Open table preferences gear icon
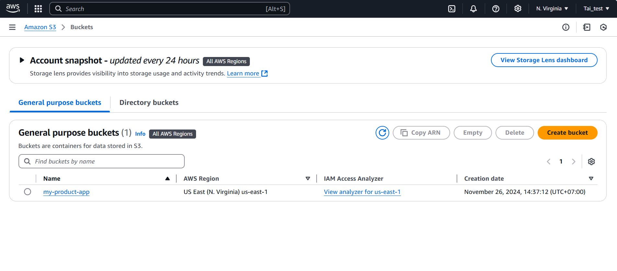The height and width of the screenshot is (271, 617). pyautogui.click(x=591, y=162)
